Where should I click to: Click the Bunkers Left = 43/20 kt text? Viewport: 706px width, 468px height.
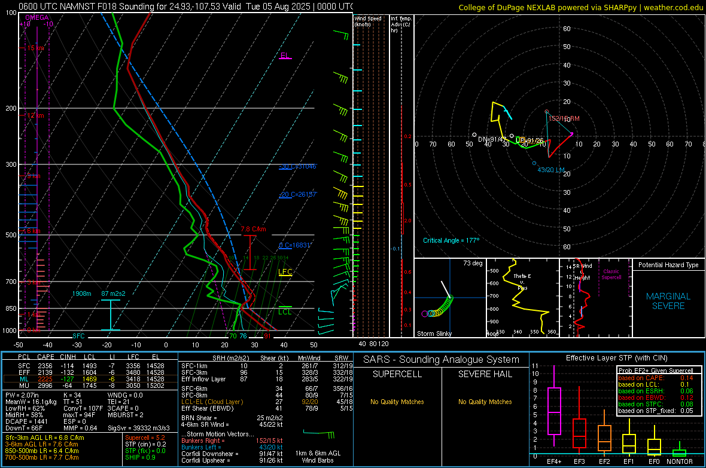[232, 447]
